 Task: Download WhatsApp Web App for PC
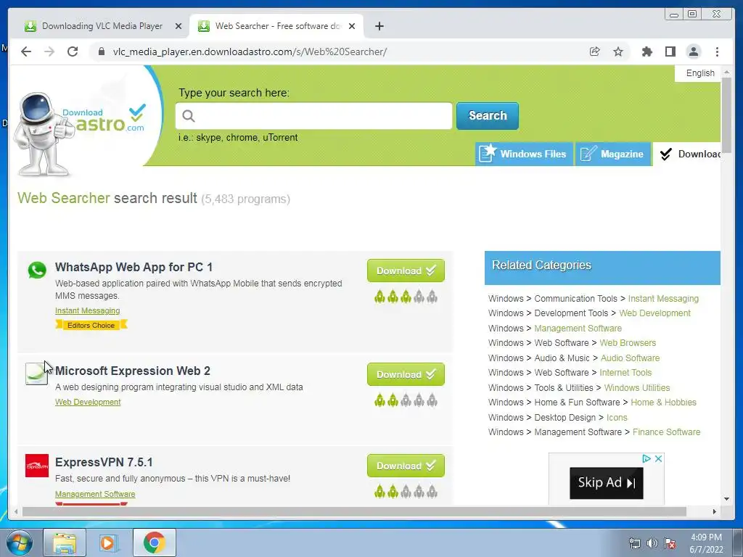(406, 271)
